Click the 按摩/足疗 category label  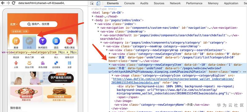point(69,57)
